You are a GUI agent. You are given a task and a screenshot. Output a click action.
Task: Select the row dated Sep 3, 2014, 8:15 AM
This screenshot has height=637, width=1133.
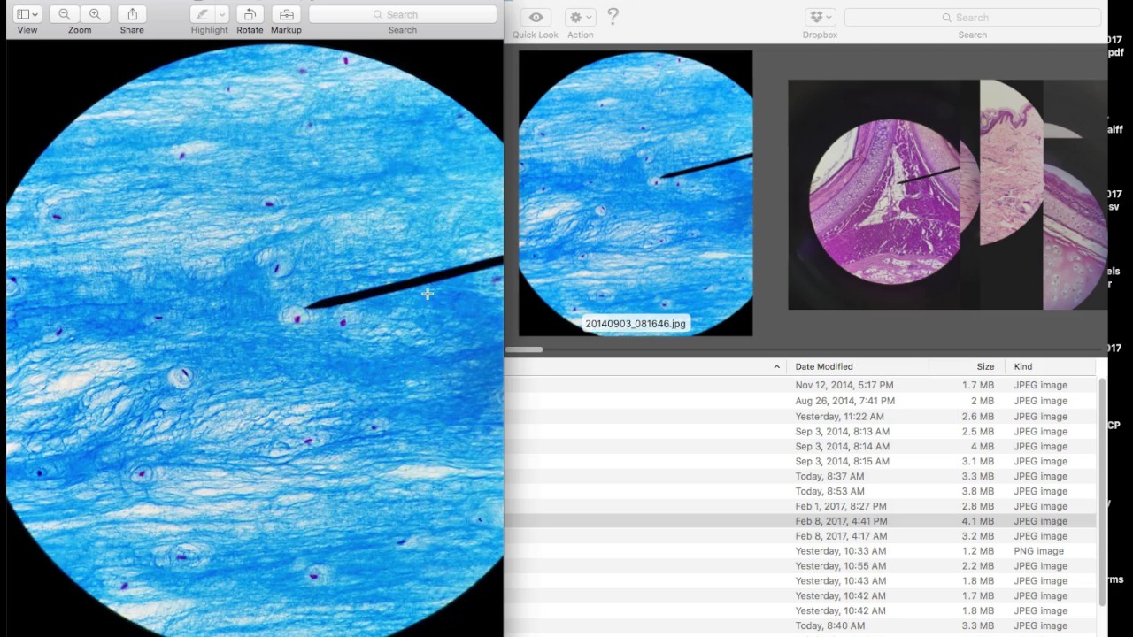coord(800,462)
